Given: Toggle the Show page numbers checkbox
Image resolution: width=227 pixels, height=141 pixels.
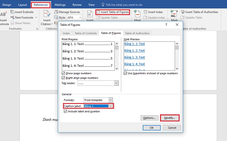Looking at the screenshot, I should [63, 73].
